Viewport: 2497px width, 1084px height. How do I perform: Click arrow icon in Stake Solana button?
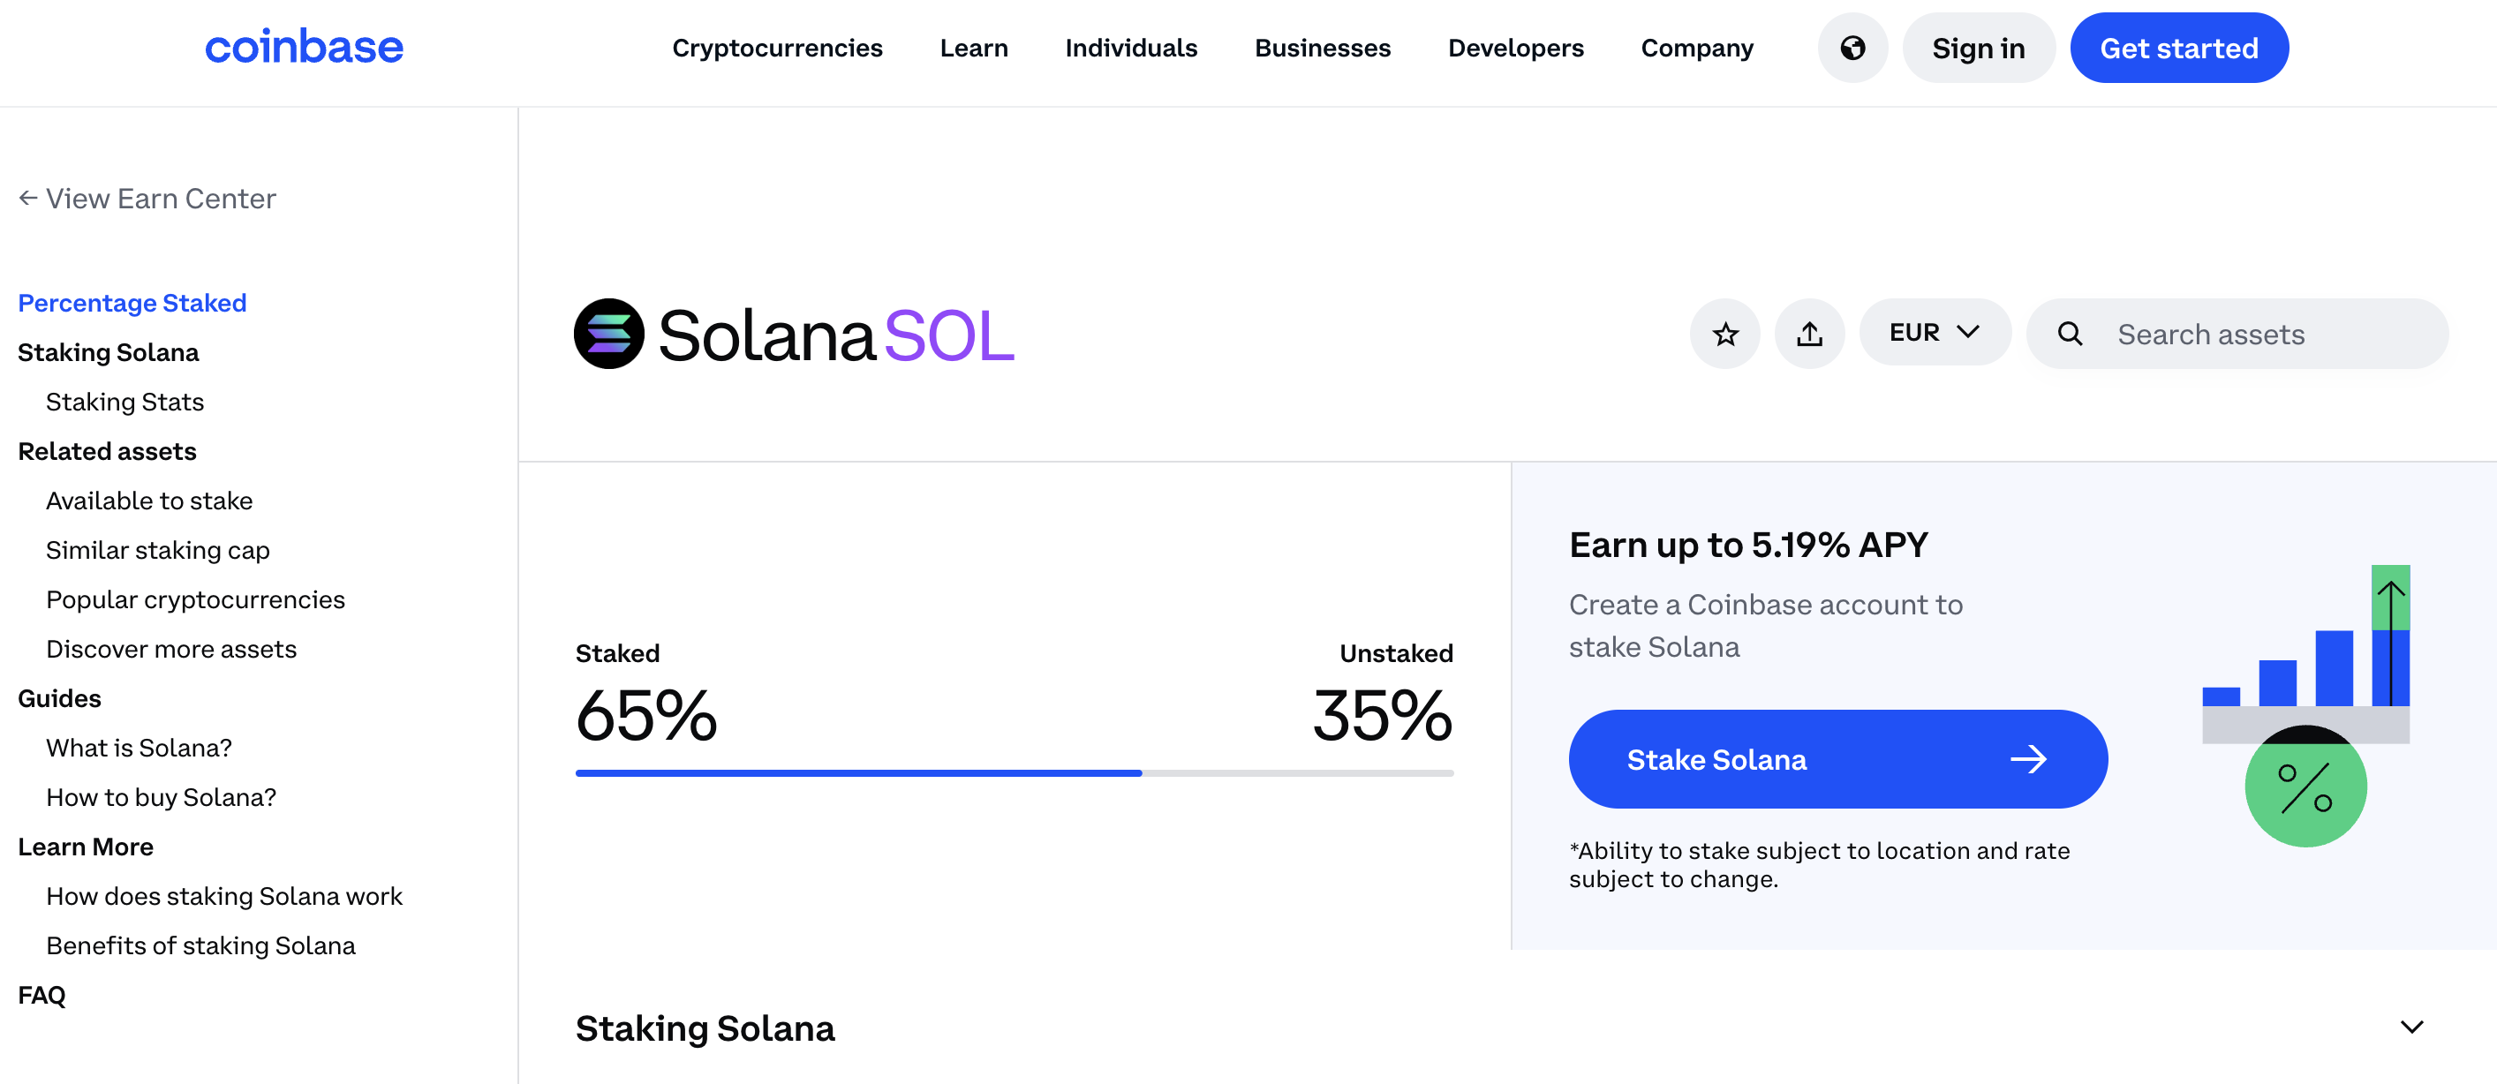[x=2028, y=759]
